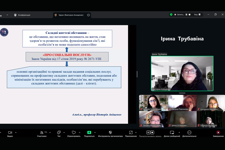
Task: Stop the recording from the top bar
Action: tap(189, 14)
